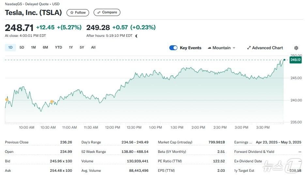Click the Earnings date label

[243, 142]
